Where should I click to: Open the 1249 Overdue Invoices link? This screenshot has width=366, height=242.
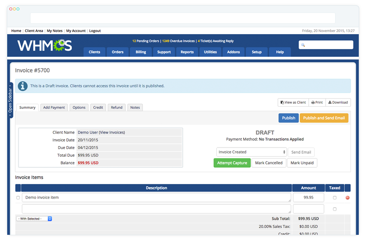(178, 41)
